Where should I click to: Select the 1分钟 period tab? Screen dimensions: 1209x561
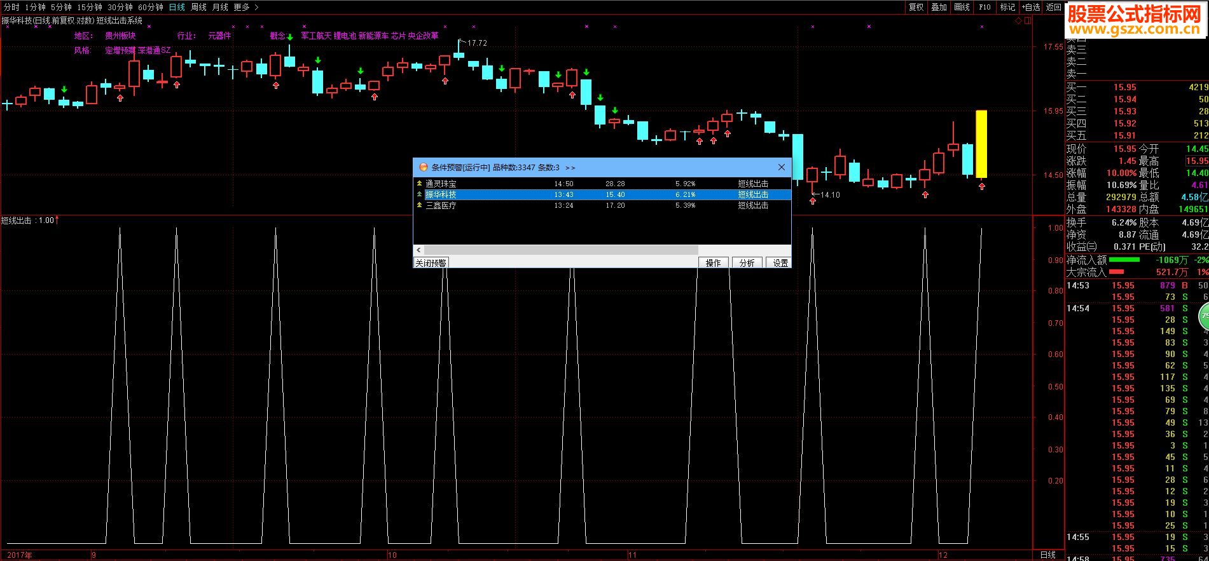(x=36, y=7)
